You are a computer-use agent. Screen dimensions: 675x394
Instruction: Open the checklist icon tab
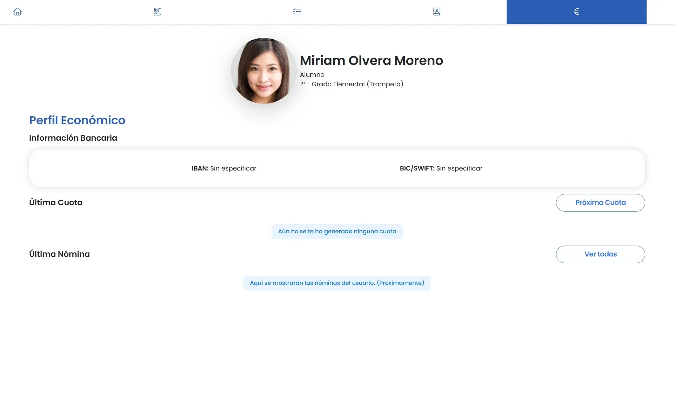pyautogui.click(x=297, y=12)
